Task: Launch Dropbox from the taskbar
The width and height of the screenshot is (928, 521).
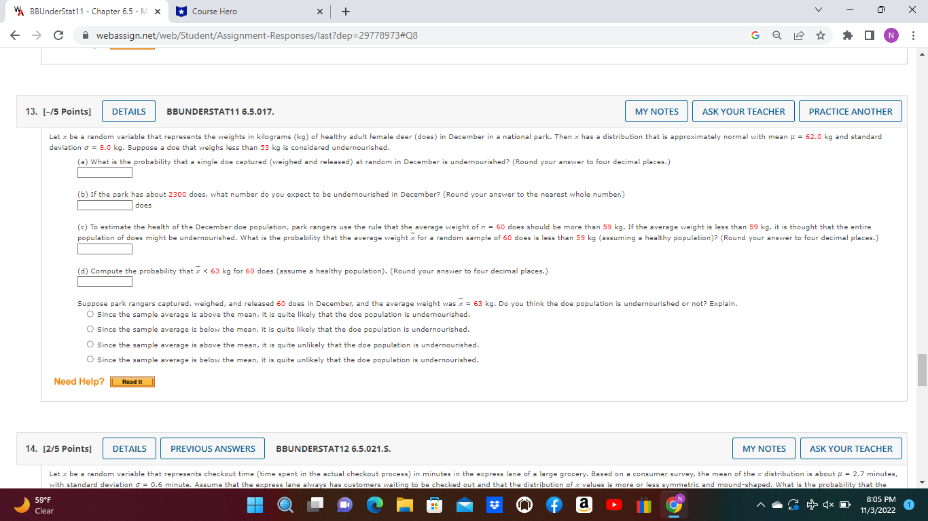Action: tap(495, 505)
